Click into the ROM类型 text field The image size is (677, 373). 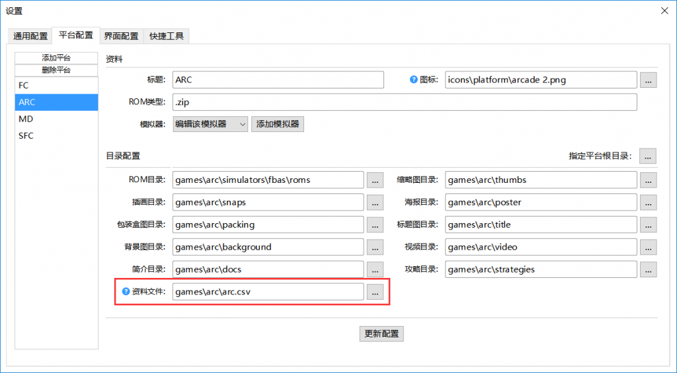[x=404, y=102]
